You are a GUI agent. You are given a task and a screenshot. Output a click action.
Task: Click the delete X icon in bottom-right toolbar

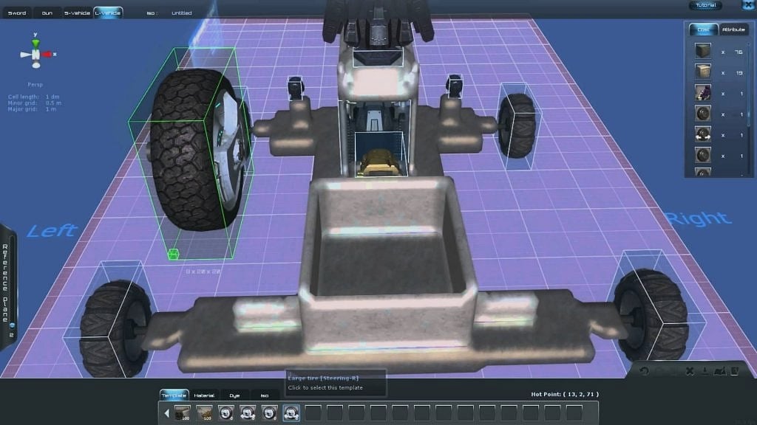coord(689,371)
